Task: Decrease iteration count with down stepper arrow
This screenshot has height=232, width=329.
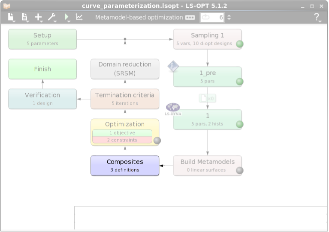Action: click(x=229, y=19)
